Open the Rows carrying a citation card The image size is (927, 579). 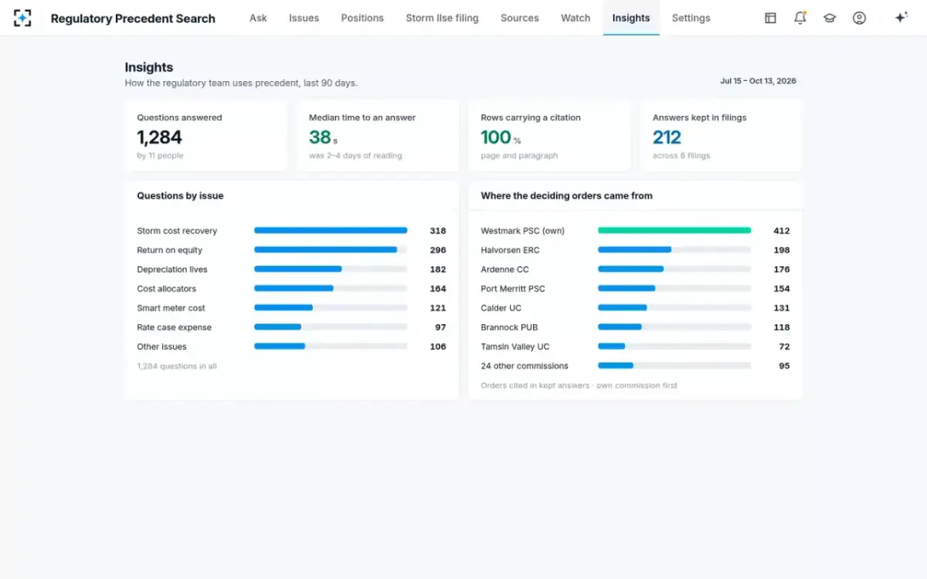point(549,135)
